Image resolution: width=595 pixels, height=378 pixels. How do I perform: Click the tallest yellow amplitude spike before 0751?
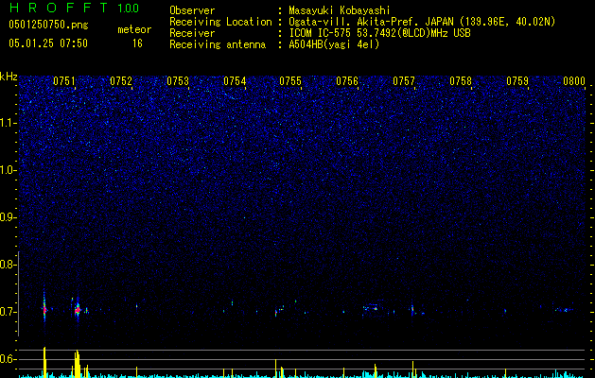[x=44, y=362]
